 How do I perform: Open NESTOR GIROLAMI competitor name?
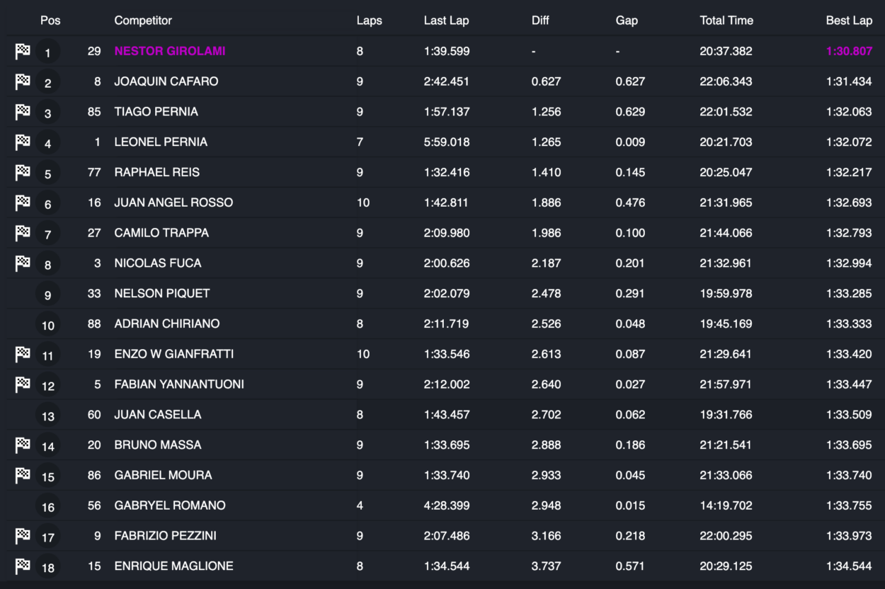(x=170, y=51)
